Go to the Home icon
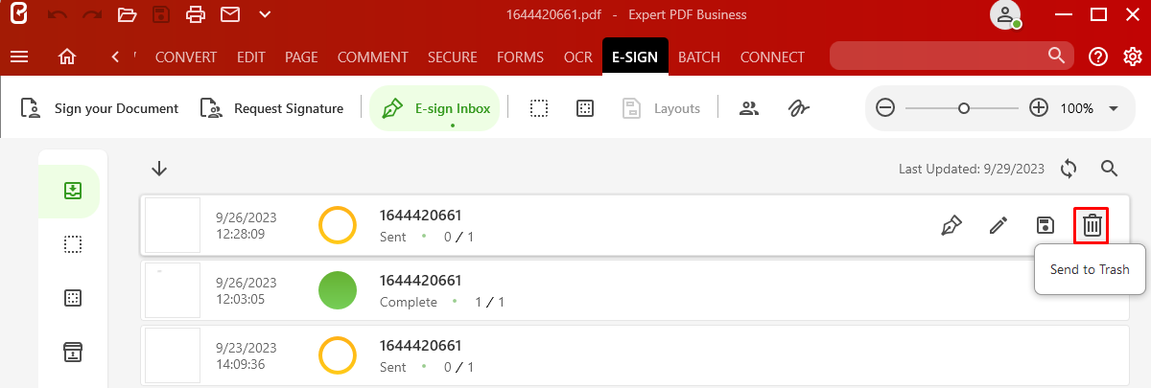The width and height of the screenshot is (1151, 388). coord(67,57)
